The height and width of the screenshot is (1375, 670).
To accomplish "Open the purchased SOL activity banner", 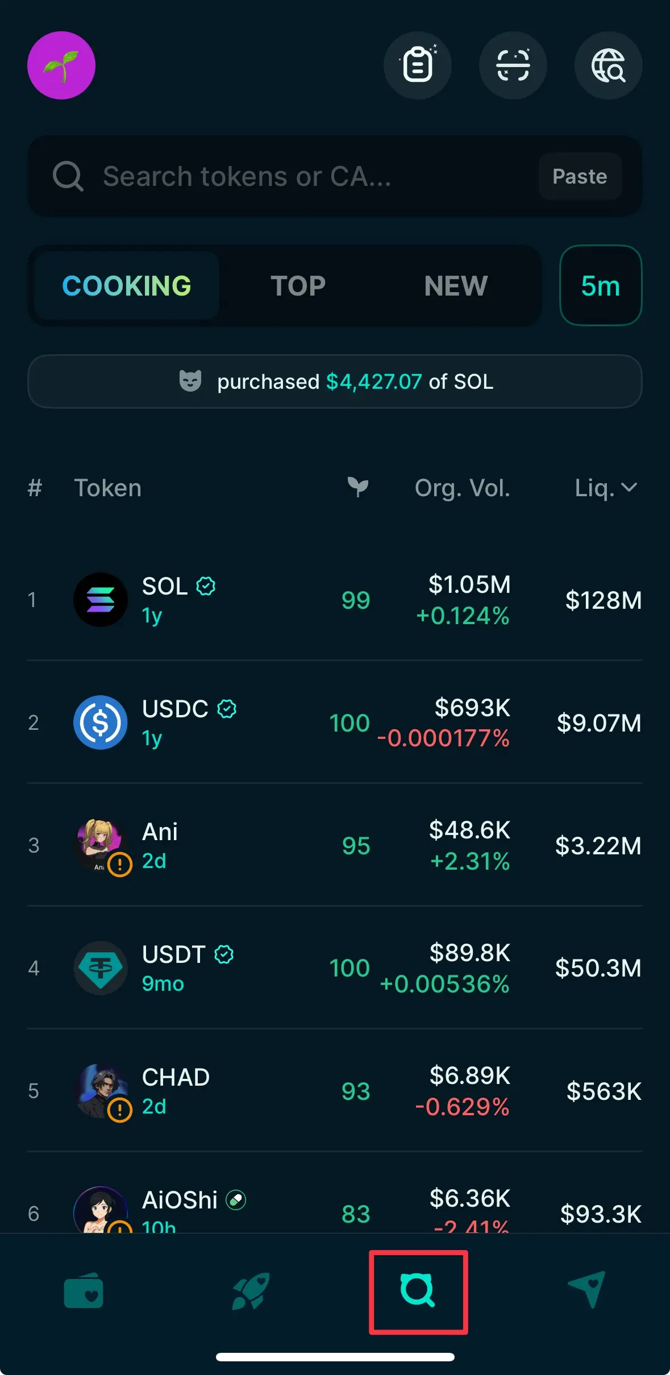I will coord(335,381).
